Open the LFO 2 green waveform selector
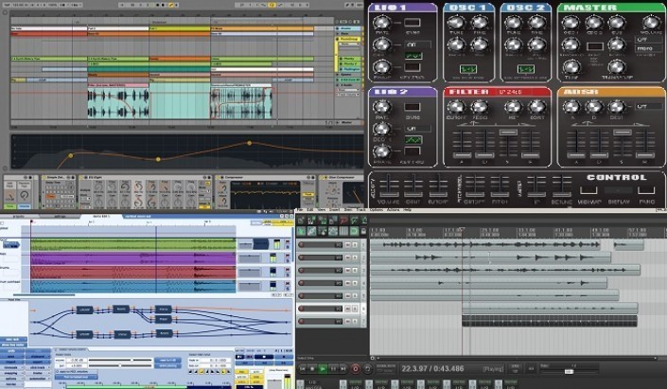Image resolution: width=667 pixels, height=389 pixels. point(413,139)
